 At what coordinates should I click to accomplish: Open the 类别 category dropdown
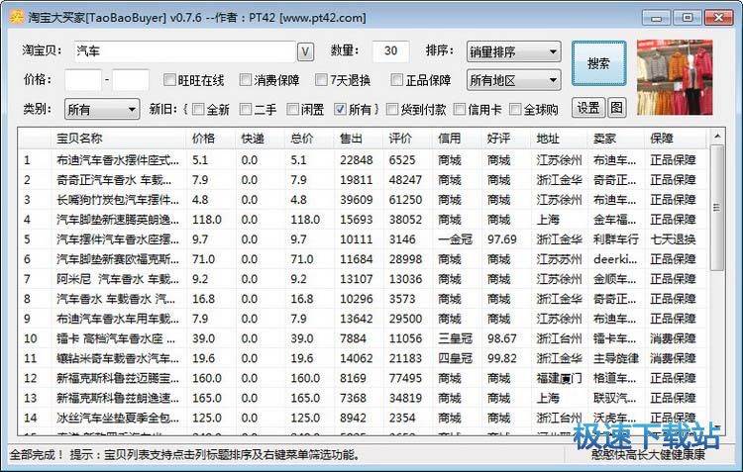101,109
